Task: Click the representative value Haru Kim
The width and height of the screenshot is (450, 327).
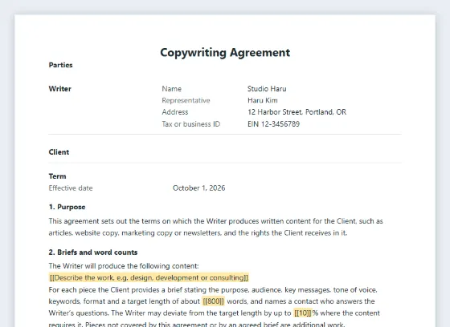Action: click(x=262, y=100)
